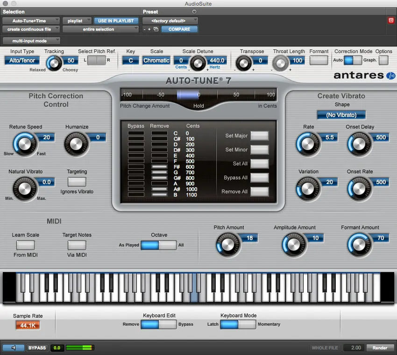Click the preset copy settings icon
The width and height of the screenshot is (397, 355).
click(x=156, y=29)
